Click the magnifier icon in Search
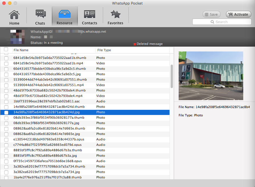The image size is (255, 187). coord(212,22)
